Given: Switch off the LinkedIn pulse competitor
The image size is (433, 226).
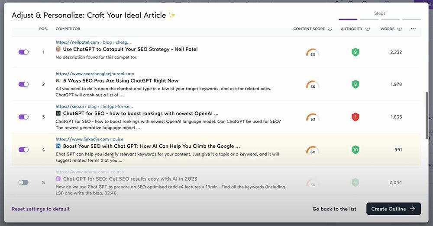Looking at the screenshot, I should (x=23, y=150).
